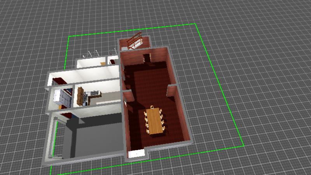
Task: Select the small white room at top
Action: [x=91, y=63]
